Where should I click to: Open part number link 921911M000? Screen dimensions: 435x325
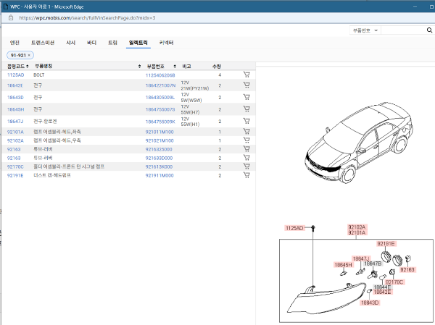pos(159,176)
